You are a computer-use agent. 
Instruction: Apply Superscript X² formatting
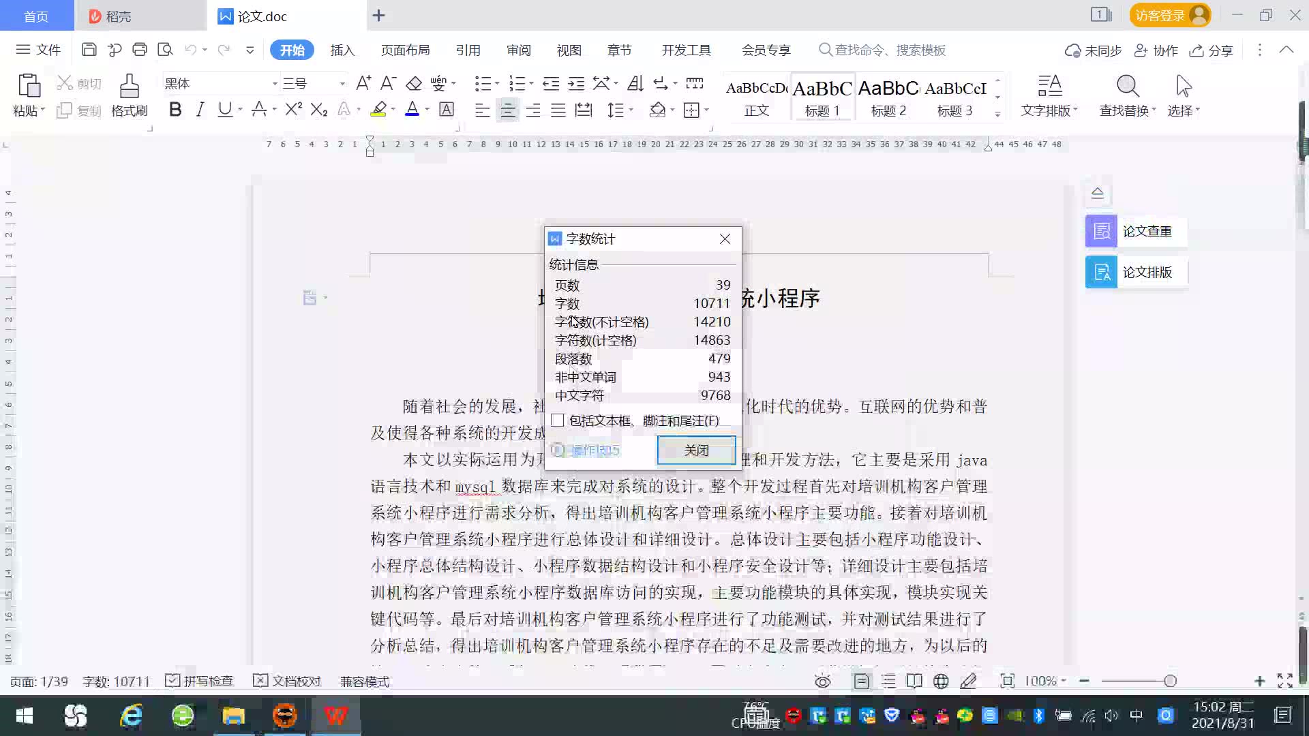tap(293, 110)
